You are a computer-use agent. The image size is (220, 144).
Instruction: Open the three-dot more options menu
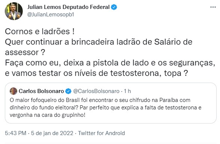click(213, 7)
